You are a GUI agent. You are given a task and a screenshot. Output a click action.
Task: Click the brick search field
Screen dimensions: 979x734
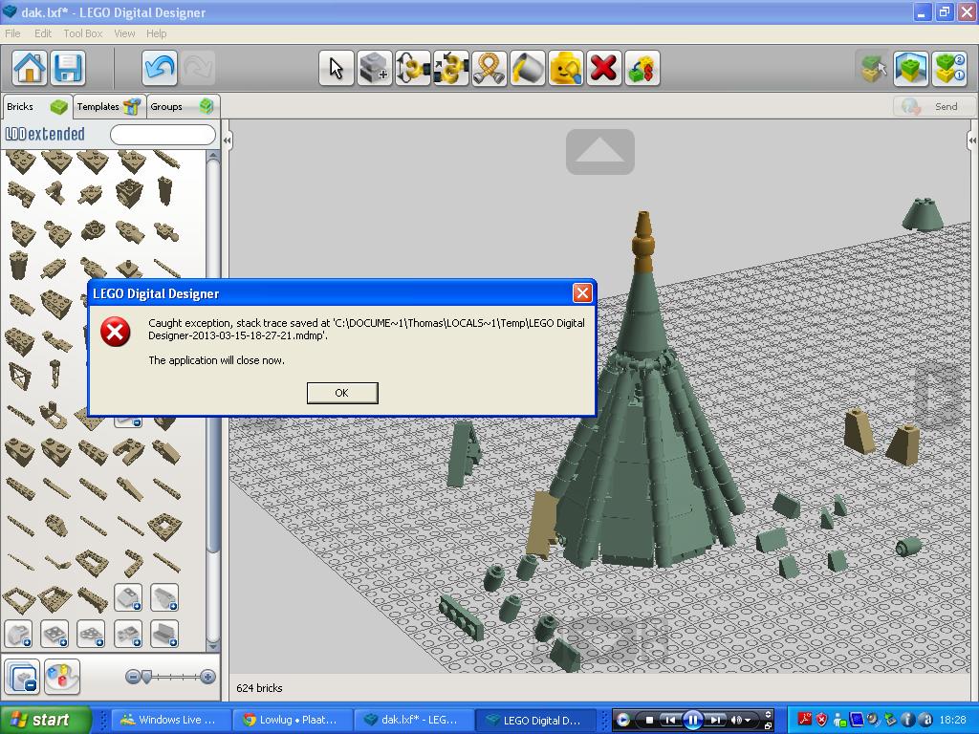pos(163,134)
